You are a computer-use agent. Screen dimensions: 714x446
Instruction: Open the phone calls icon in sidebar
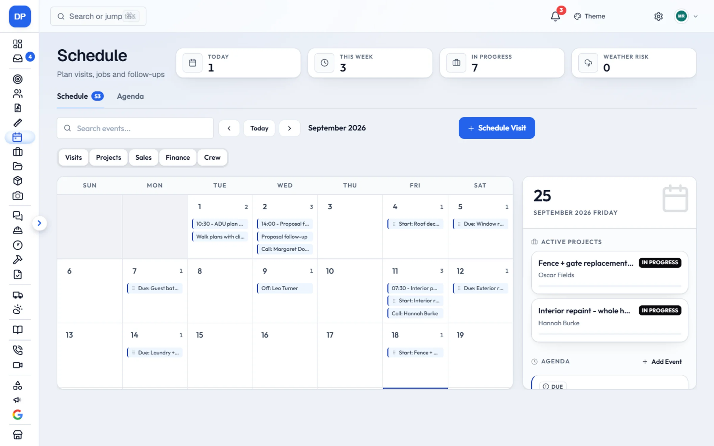click(18, 350)
